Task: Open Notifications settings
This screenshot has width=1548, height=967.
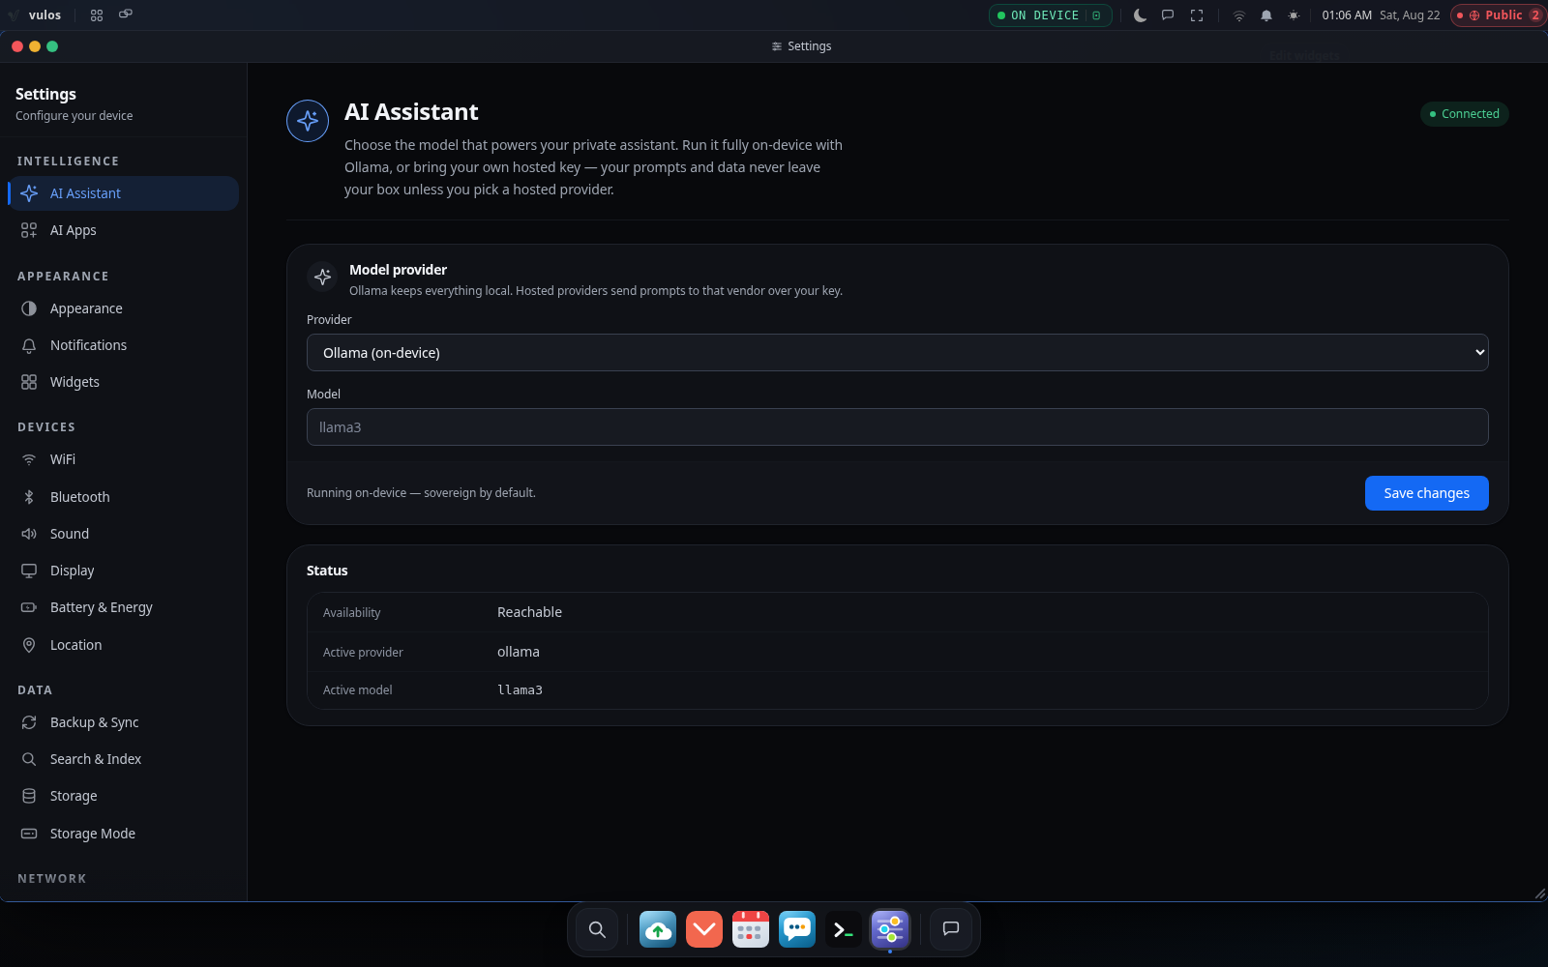Action: pyautogui.click(x=123, y=345)
